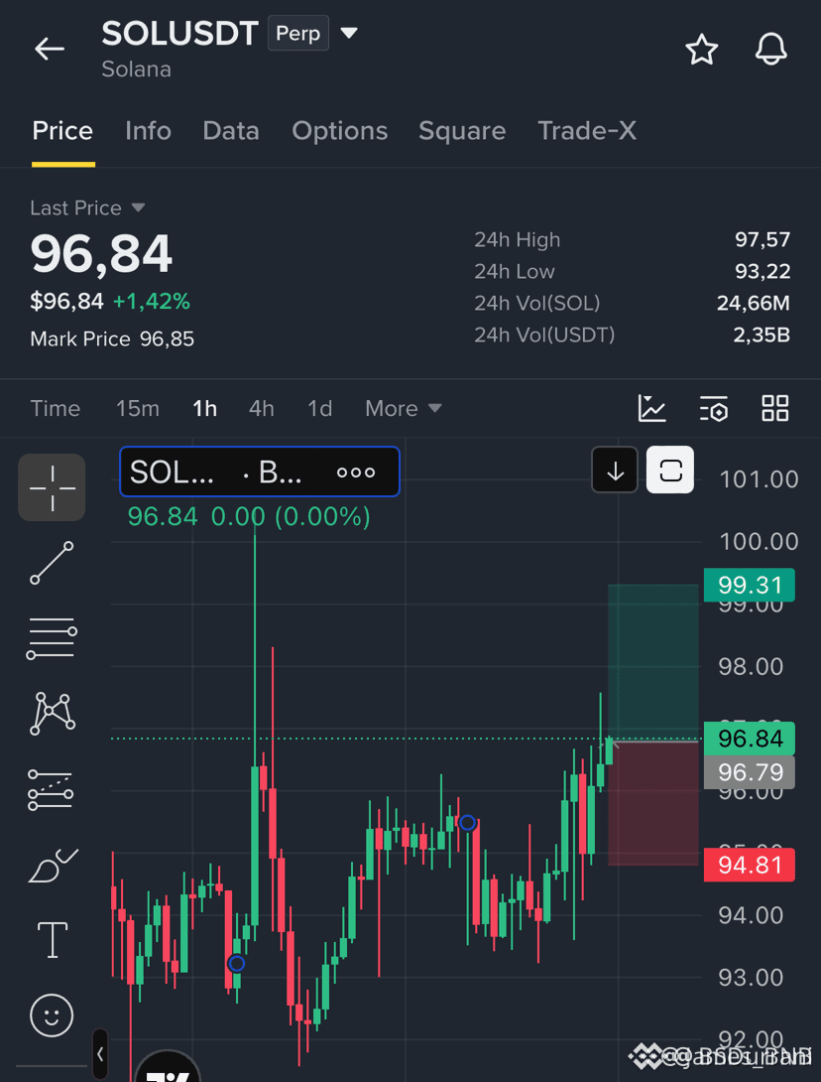Click the blue marker circle near 95.50
Image resolution: width=821 pixels, height=1082 pixels.
click(x=467, y=823)
